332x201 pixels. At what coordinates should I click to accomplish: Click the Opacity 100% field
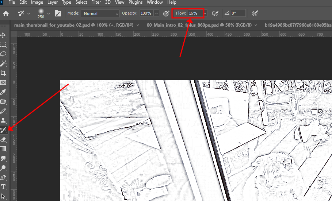click(x=146, y=13)
